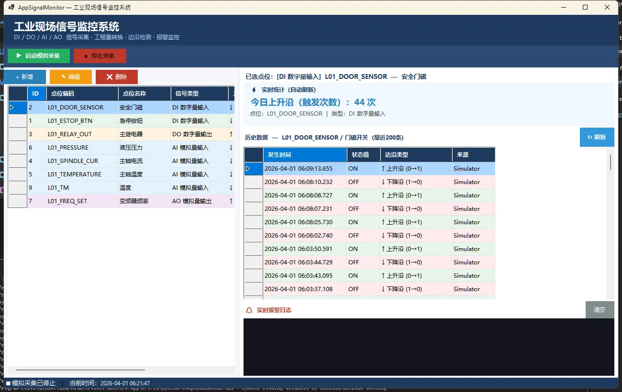Viewport: 622px width, 392px height.
Task: Start simulation with 启动模拟采集 button
Action: click(x=39, y=56)
